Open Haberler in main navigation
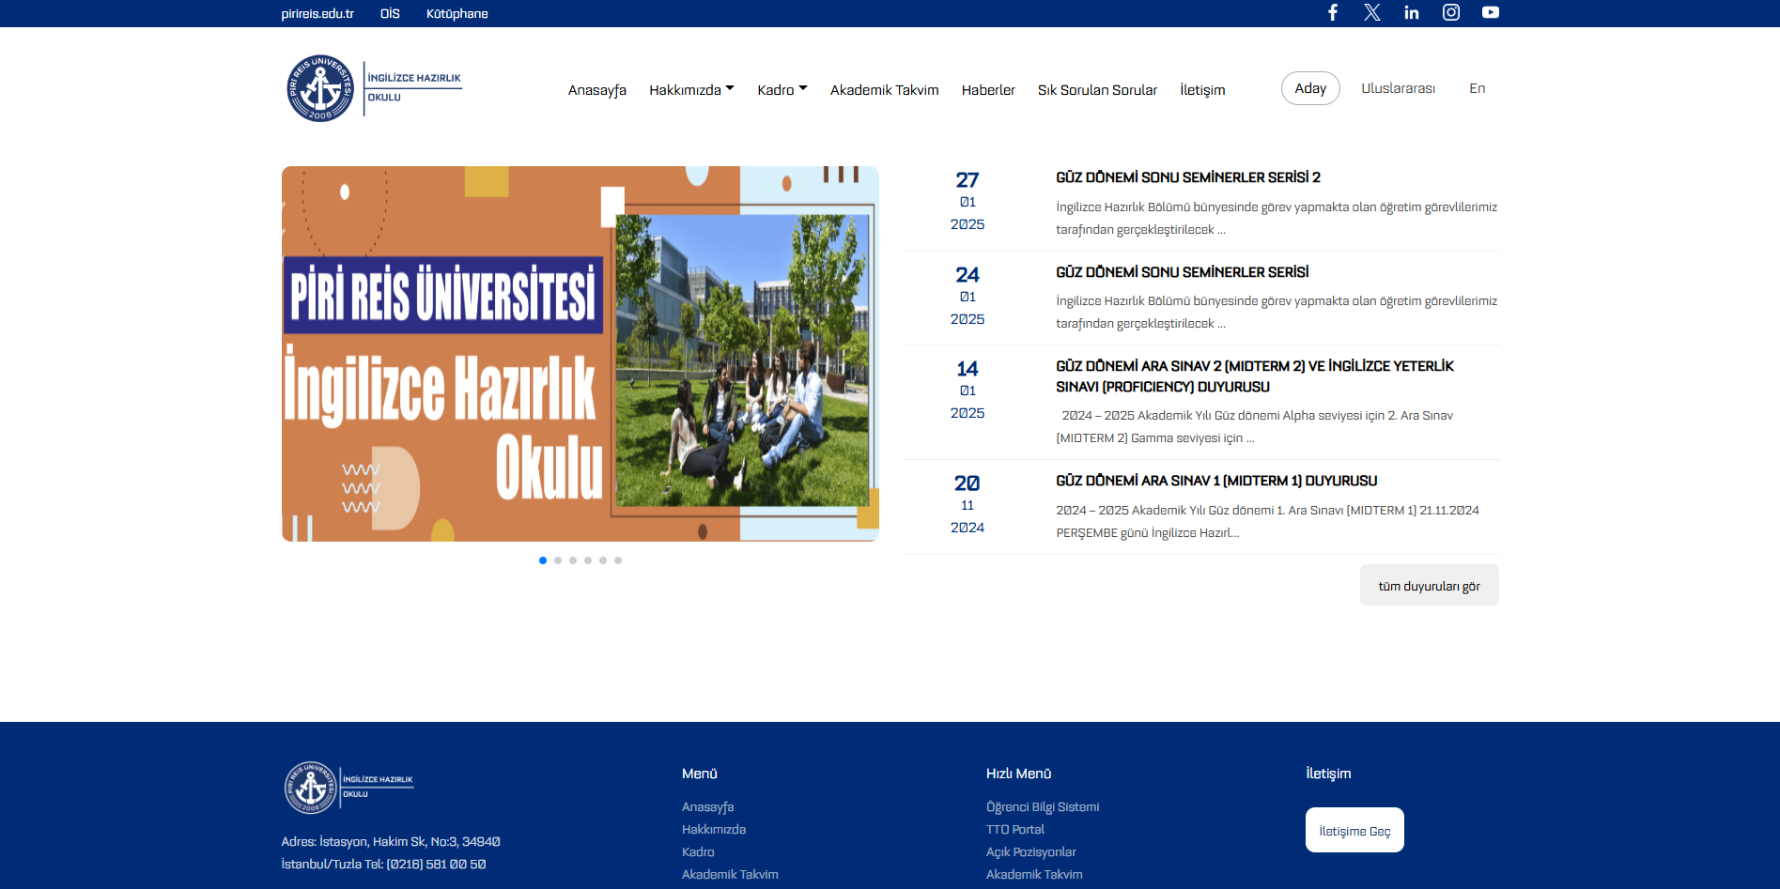 tap(988, 90)
